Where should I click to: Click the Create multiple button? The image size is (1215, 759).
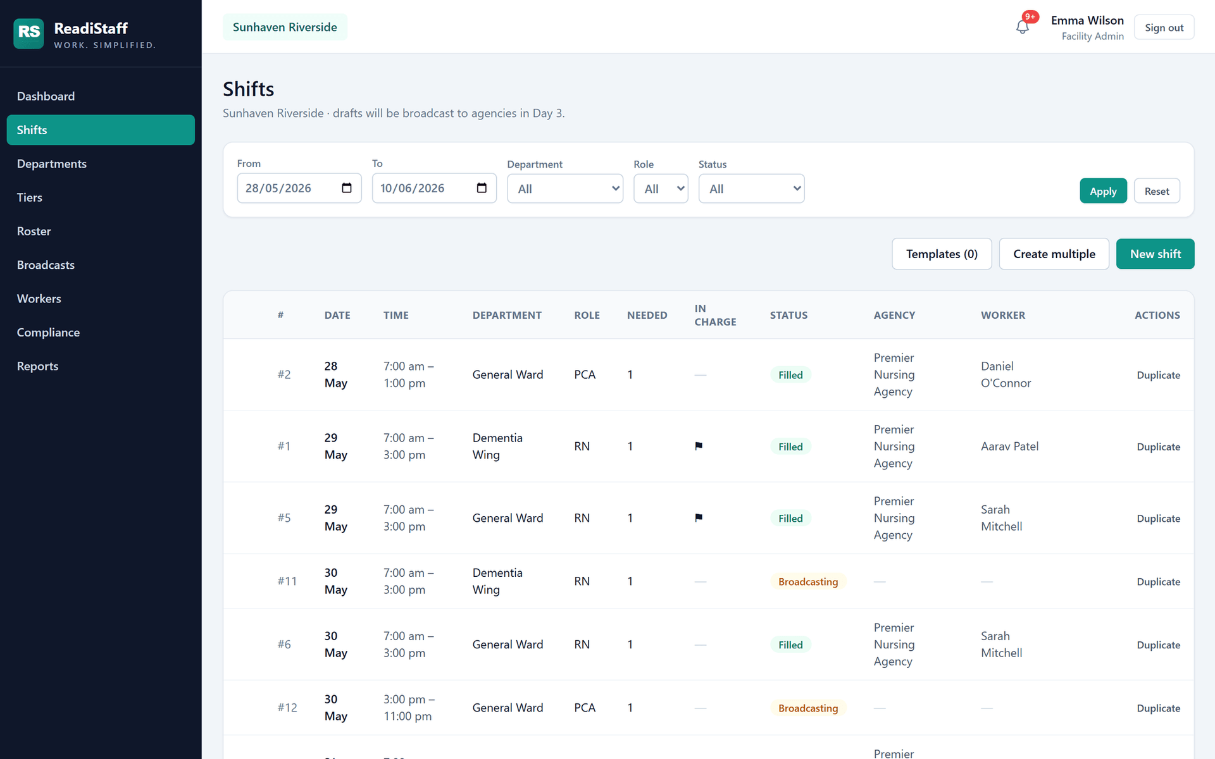point(1054,254)
